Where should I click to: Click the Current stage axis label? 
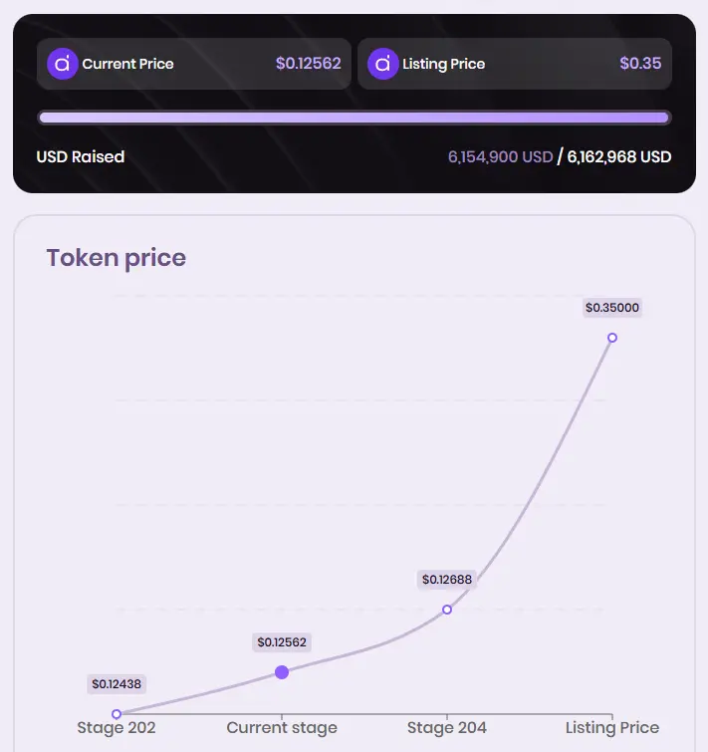[282, 727]
